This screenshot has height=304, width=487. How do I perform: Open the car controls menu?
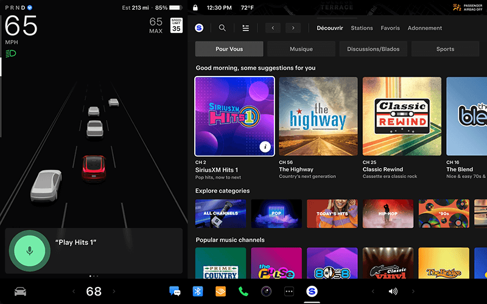[20, 292]
